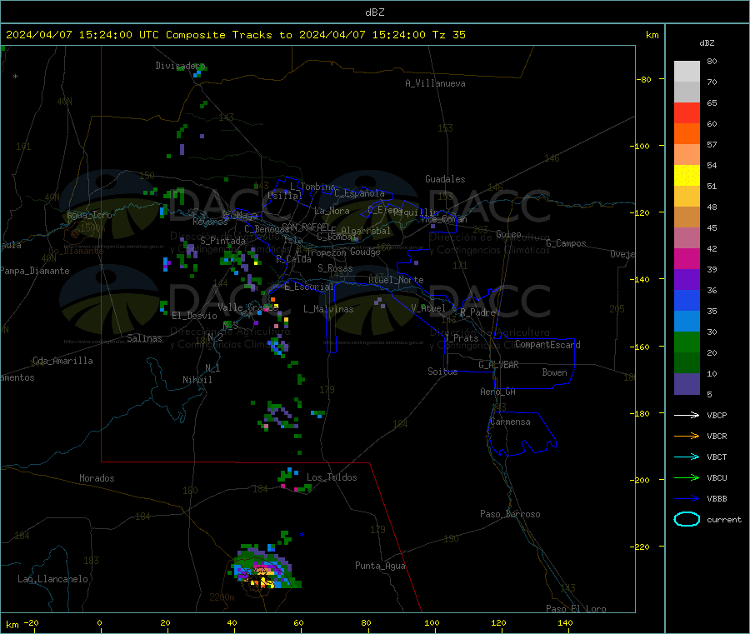Viewport: 750px width, 634px height.
Task: Click the El_Desvio location label
Action: [x=194, y=316]
